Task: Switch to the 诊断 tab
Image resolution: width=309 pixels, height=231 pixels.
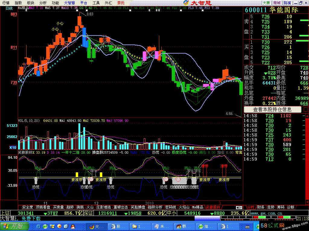Action: tap(291, 207)
